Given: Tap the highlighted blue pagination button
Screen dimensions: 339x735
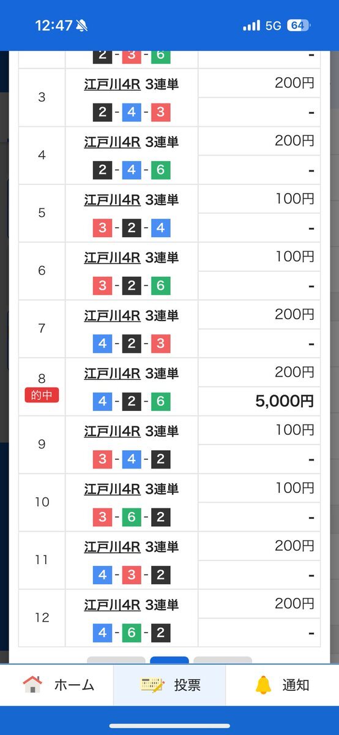Looking at the screenshot, I should (x=169, y=660).
